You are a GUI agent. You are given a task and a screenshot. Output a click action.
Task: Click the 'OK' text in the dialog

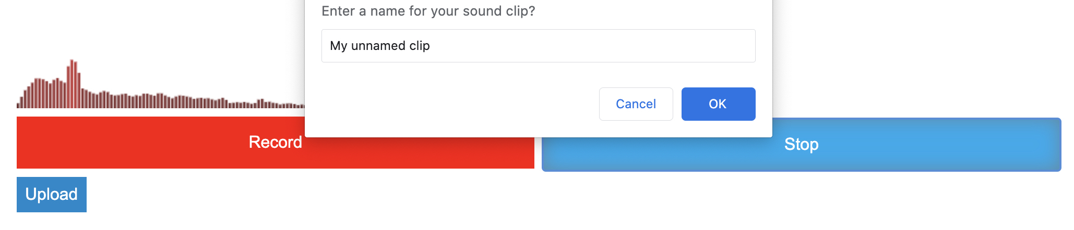tap(718, 104)
